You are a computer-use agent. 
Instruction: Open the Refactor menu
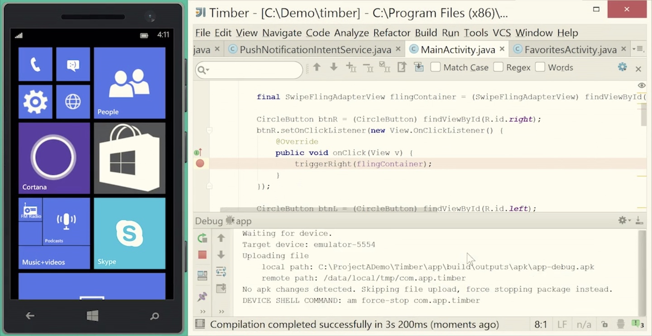point(391,33)
